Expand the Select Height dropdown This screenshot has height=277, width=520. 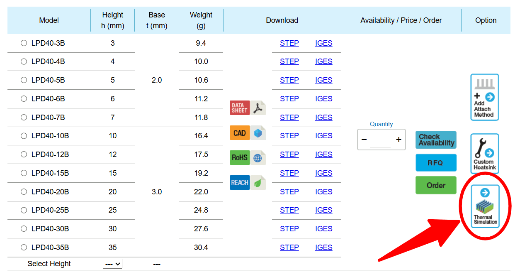(x=112, y=264)
